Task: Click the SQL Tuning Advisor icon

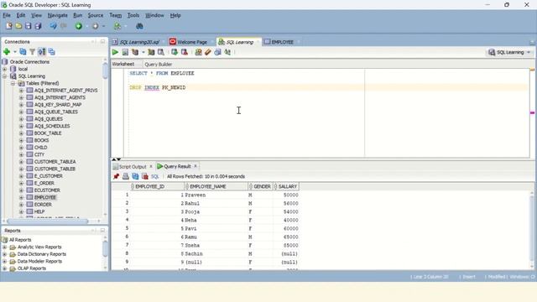Action: (x=160, y=52)
